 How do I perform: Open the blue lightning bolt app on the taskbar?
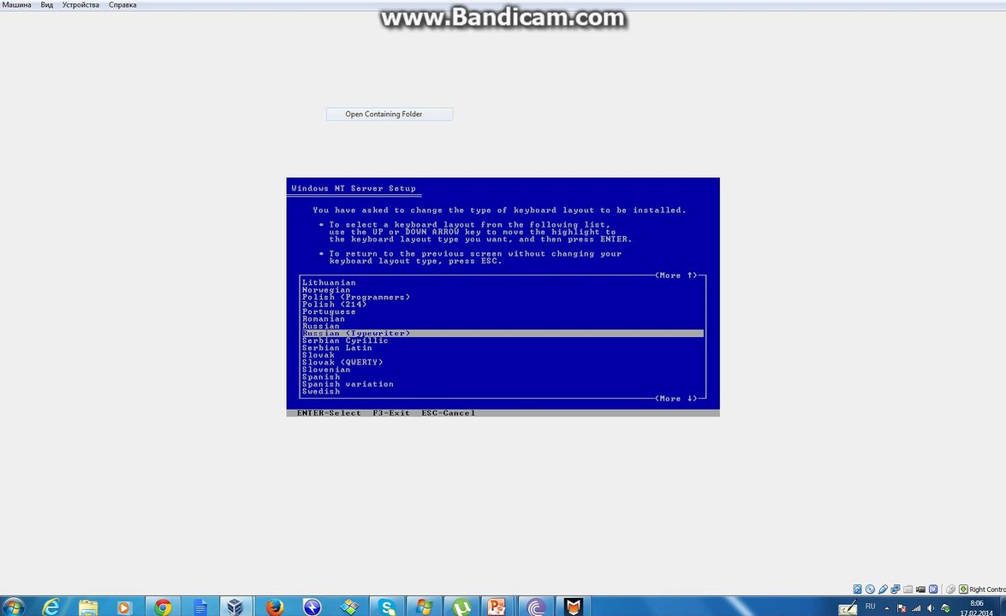coord(313,607)
